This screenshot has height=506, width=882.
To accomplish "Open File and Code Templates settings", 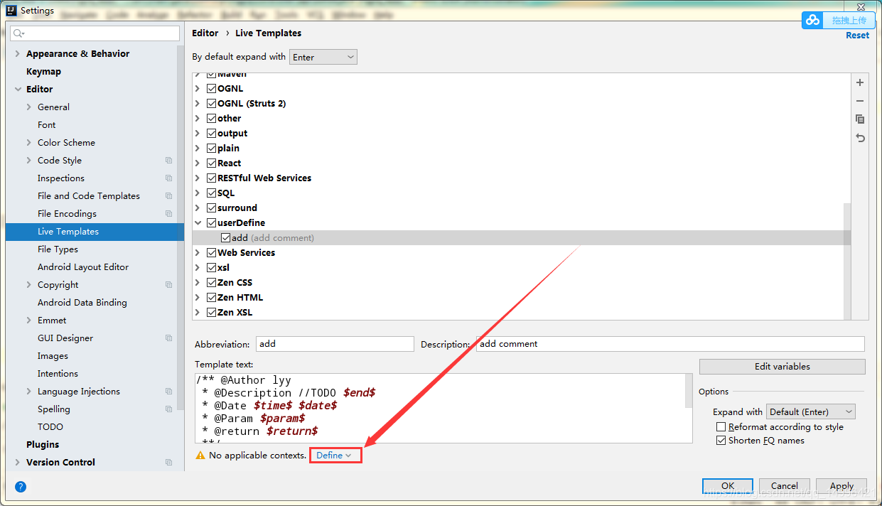I will pyautogui.click(x=89, y=196).
